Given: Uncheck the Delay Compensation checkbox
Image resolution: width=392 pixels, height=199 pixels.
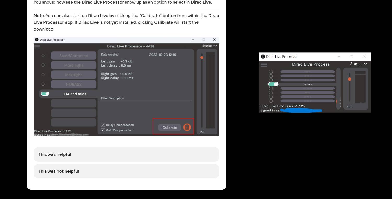Looking at the screenshot, I should (103, 125).
